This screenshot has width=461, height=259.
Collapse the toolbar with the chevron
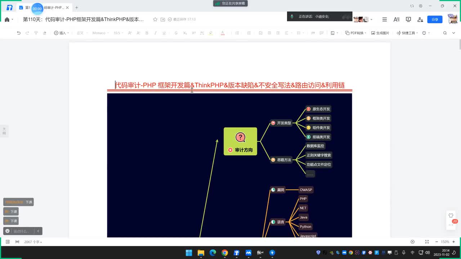pyautogui.click(x=453, y=33)
